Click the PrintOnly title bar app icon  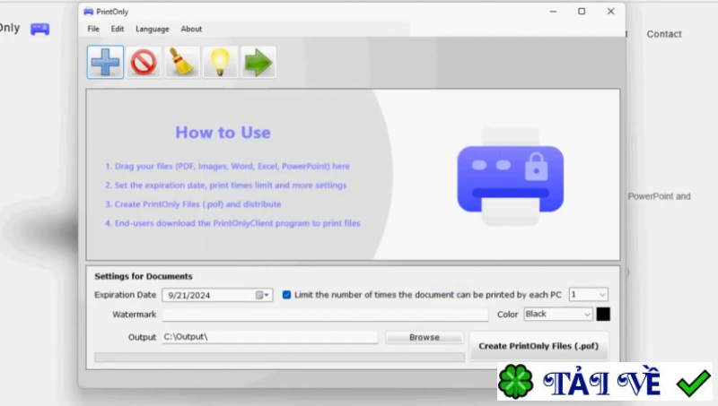tap(88, 12)
